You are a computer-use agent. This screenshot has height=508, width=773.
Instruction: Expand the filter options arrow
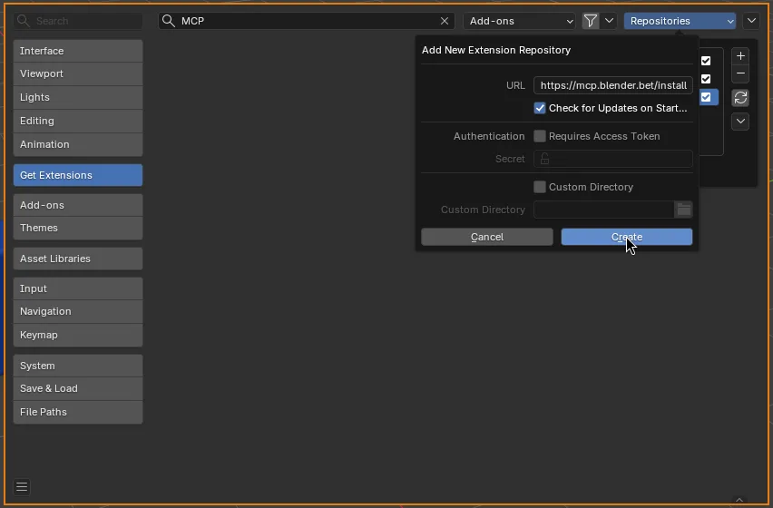click(609, 21)
